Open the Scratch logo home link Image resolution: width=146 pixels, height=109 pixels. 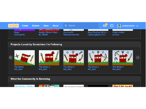pyautogui.click(x=13, y=26)
